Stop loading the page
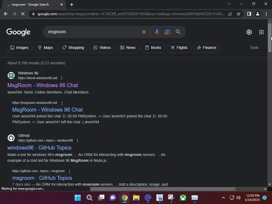 click(23, 14)
